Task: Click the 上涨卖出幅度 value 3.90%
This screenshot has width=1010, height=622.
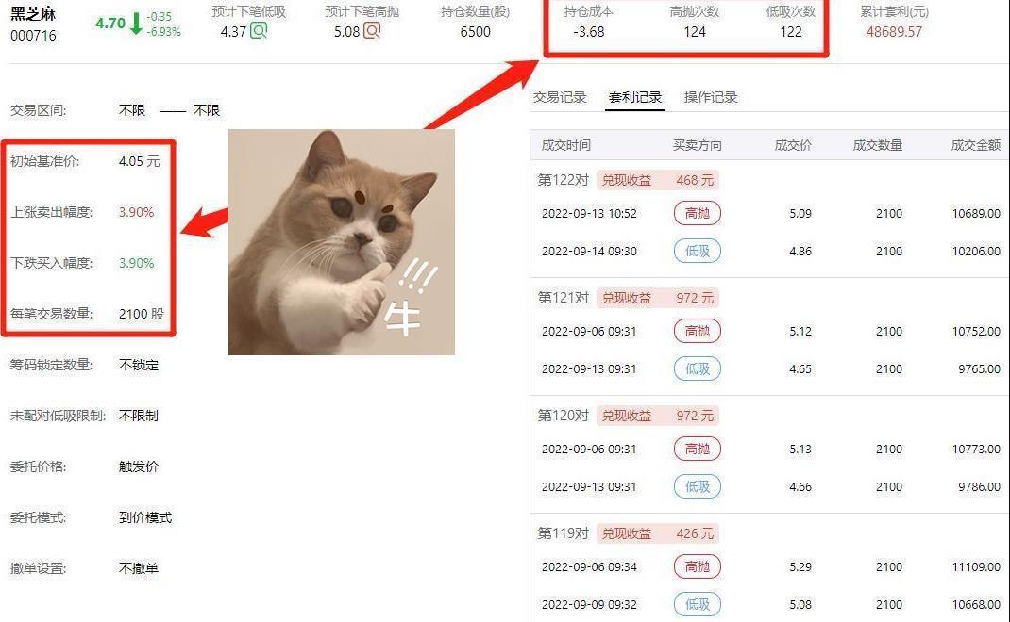Action: coord(136,212)
